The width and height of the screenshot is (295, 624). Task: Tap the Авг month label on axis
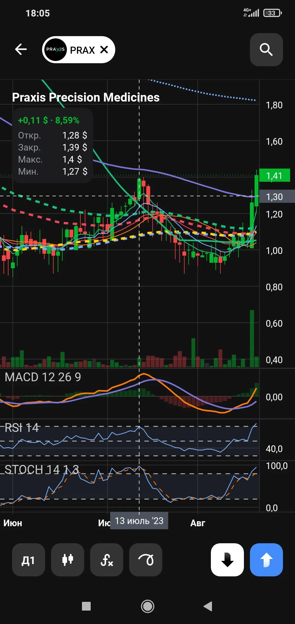point(198,523)
